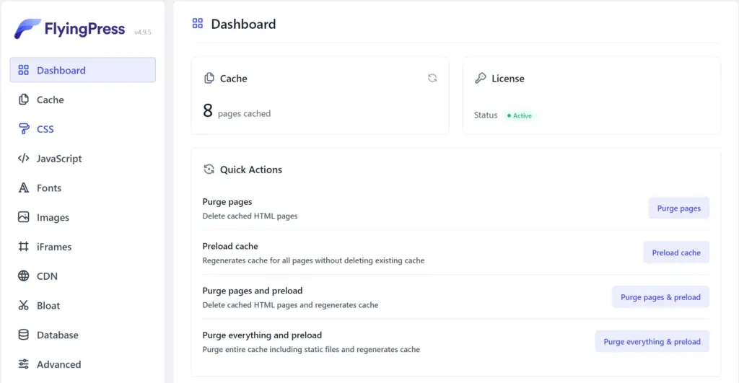
Task: Click the CDN globe icon
Action: 24,276
